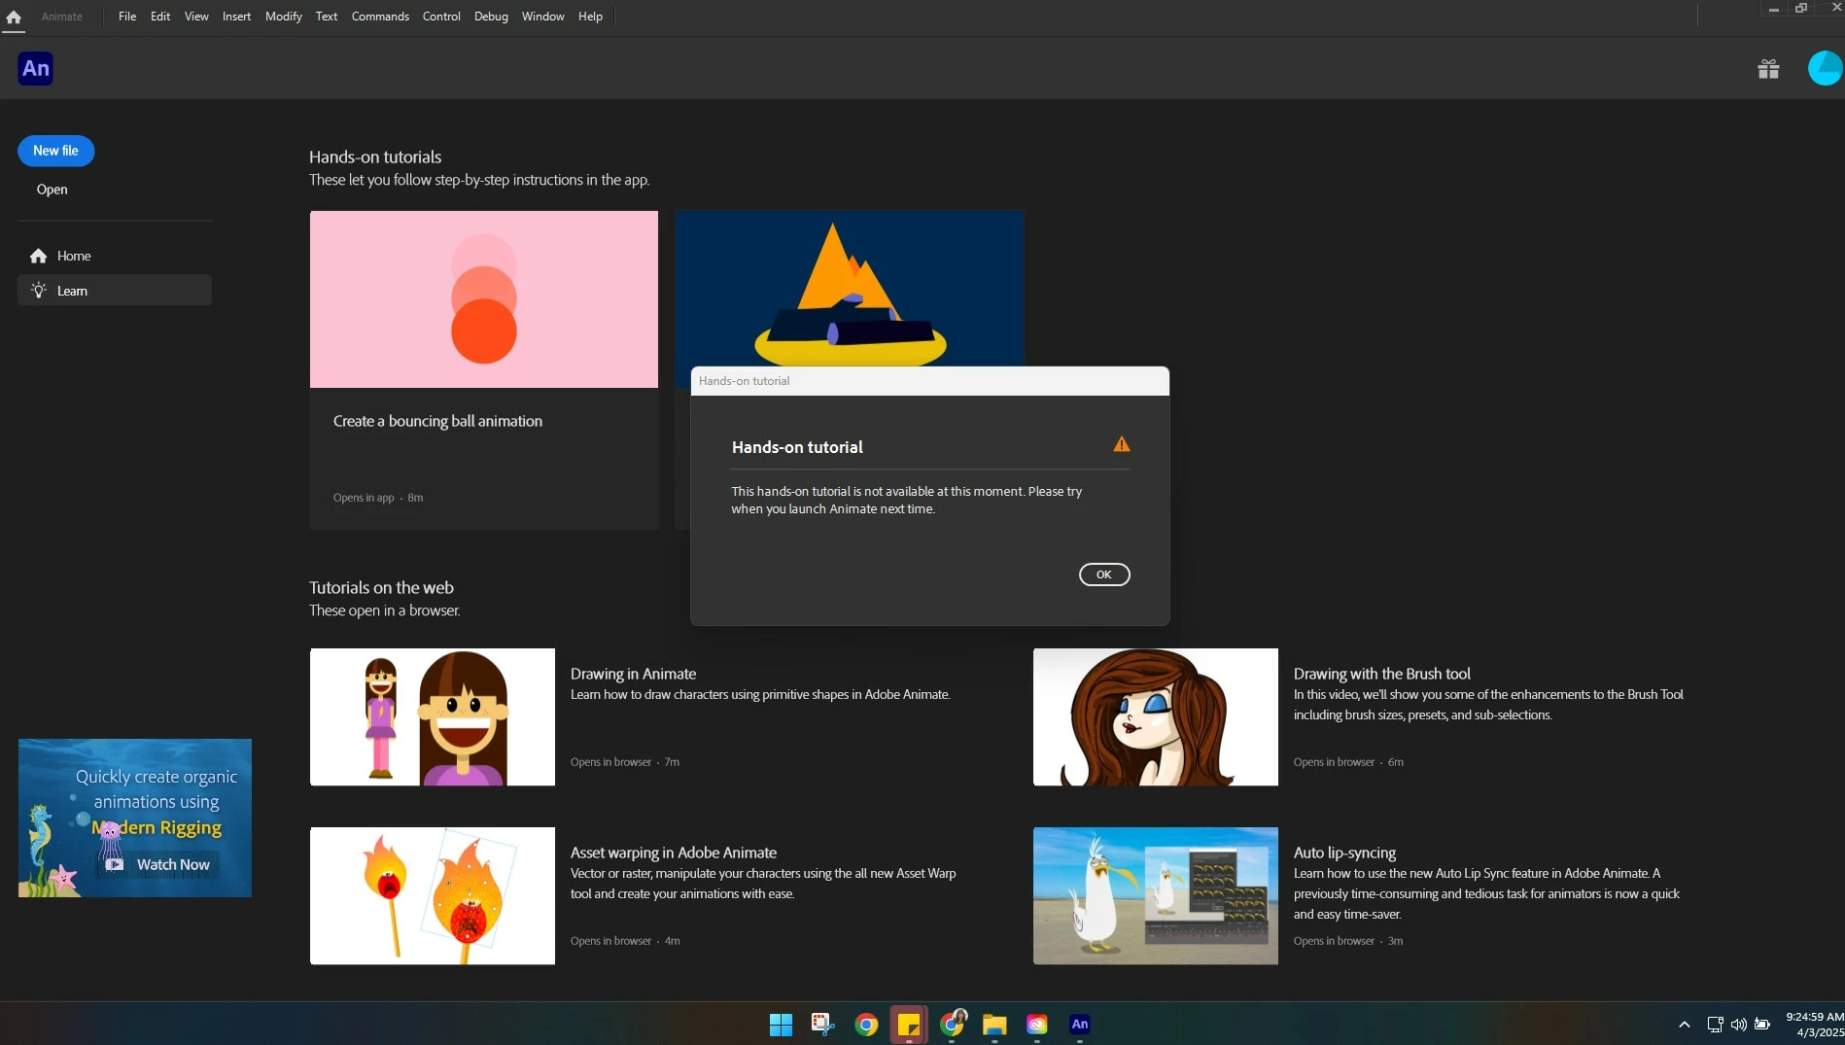Click the taskbar clock and date
The image size is (1845, 1045).
1815,1025
